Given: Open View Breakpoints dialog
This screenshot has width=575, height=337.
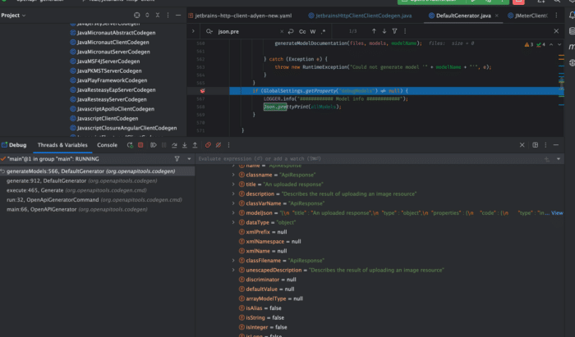Looking at the screenshot, I should tap(208, 145).
